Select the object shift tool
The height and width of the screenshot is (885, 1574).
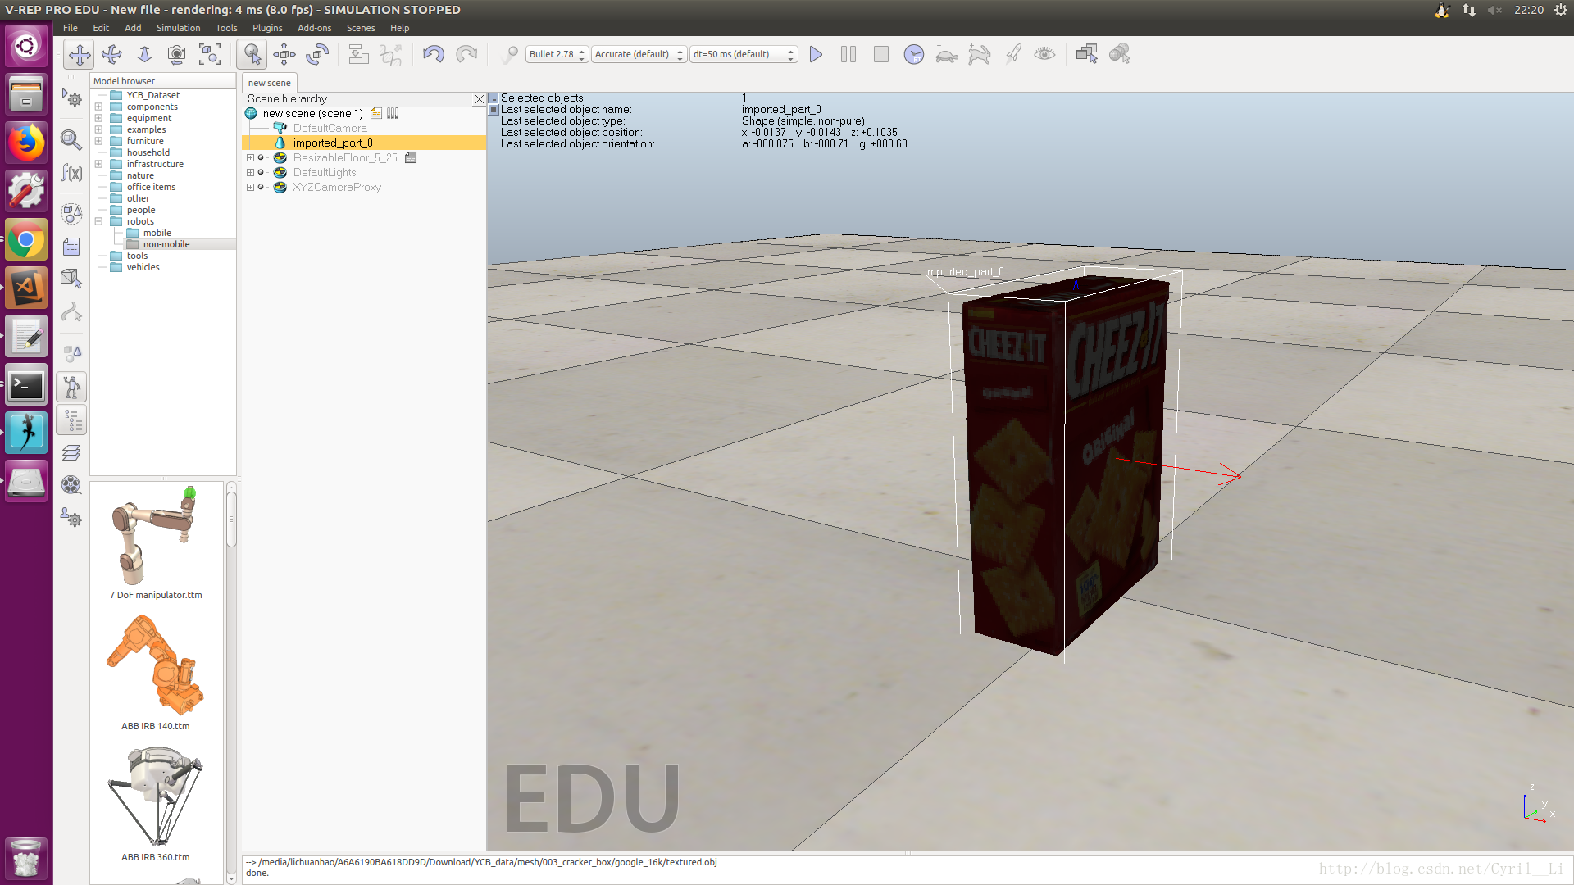pos(284,54)
